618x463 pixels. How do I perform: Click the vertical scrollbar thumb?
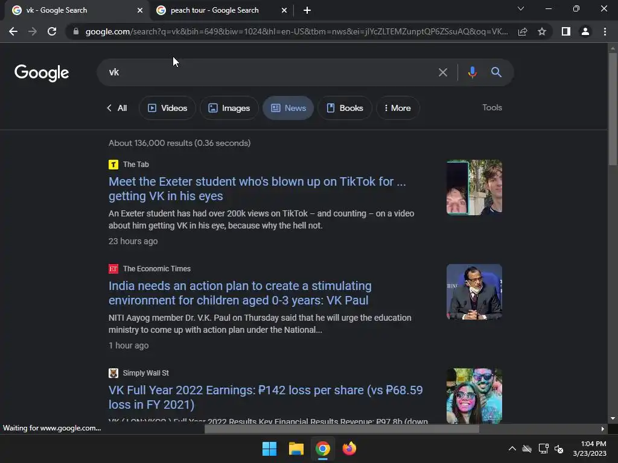613,109
